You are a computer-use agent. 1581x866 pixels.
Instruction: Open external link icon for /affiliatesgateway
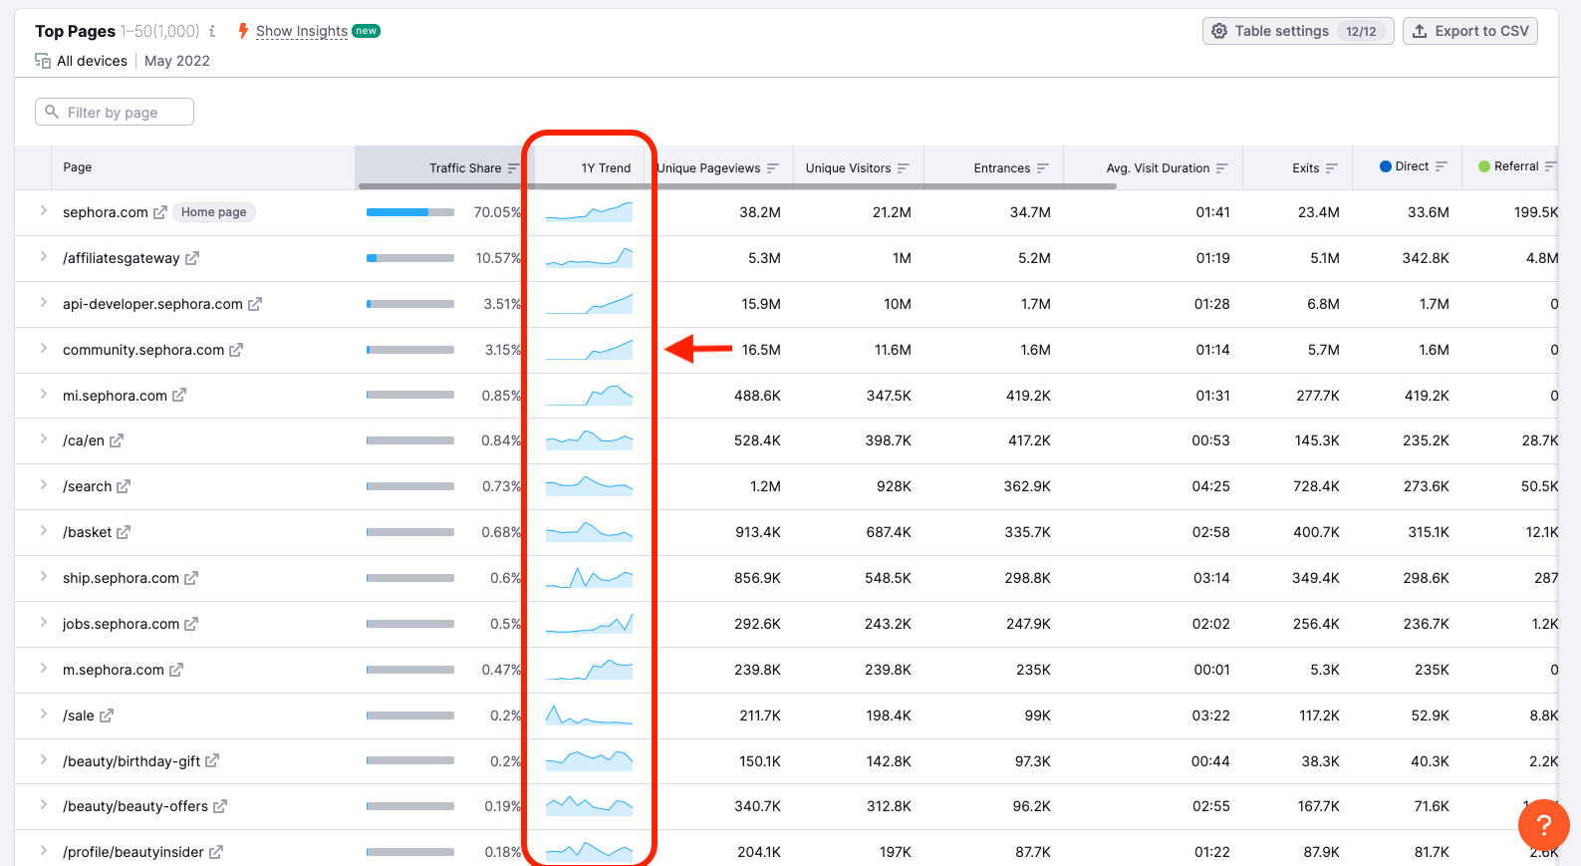click(x=191, y=258)
